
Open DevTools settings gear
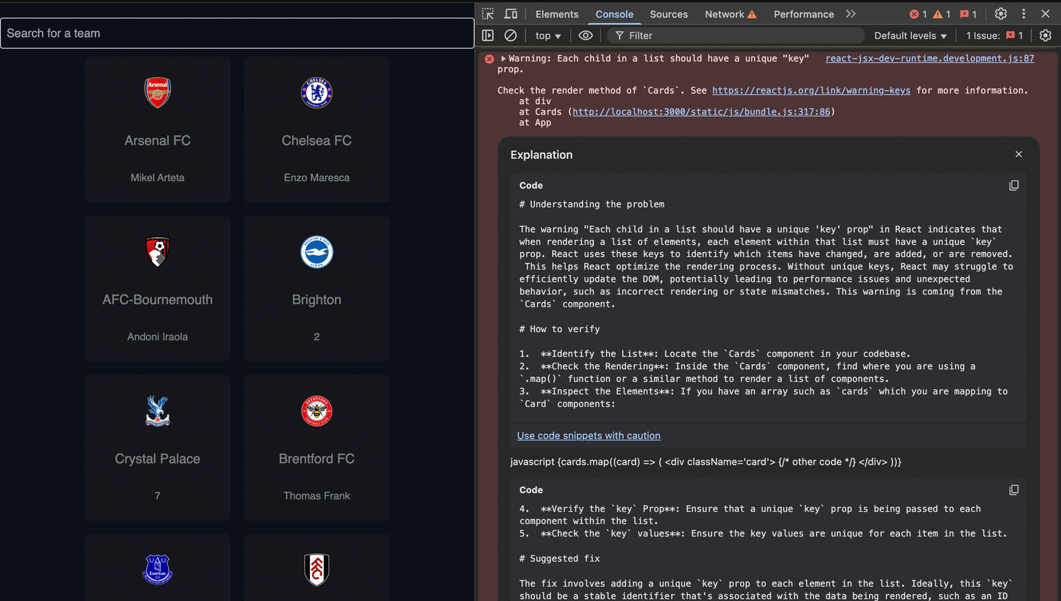coord(1001,14)
